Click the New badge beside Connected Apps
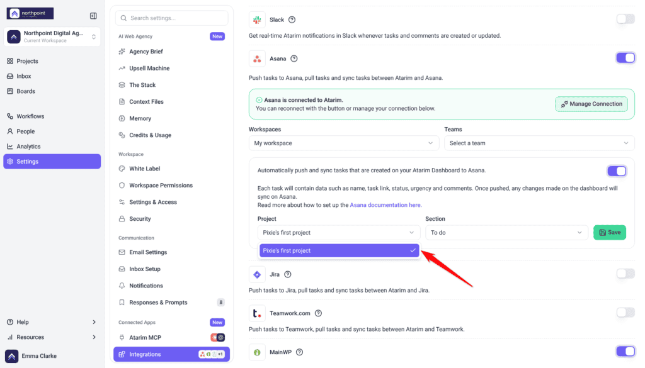Viewport: 645px width, 368px height. point(217,323)
